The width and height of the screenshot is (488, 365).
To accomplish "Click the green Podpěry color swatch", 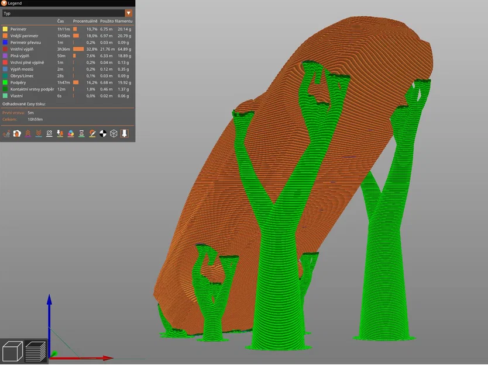I will tap(5, 83).
